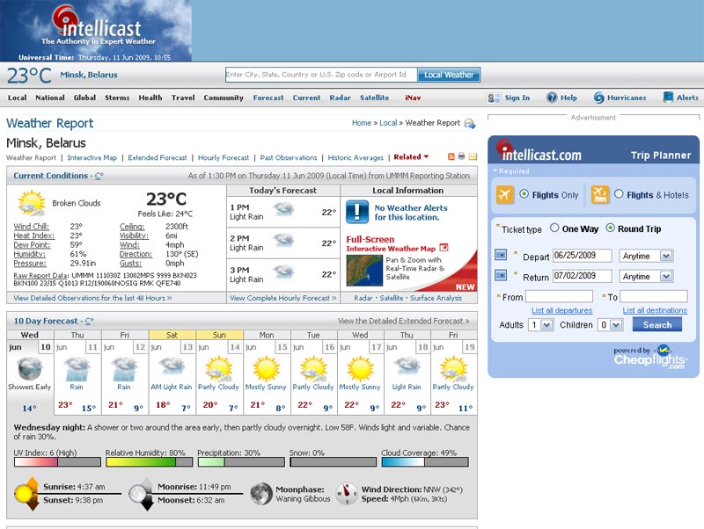Click the weather alert exclamation icon

[x=357, y=212]
